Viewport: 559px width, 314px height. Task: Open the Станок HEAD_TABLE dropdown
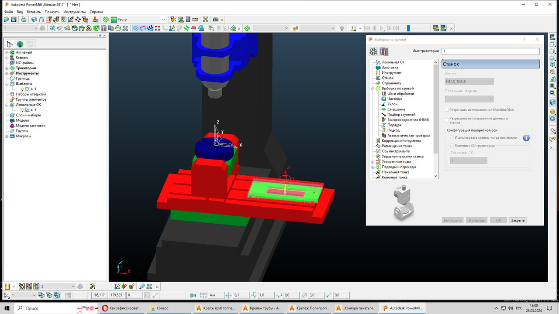tap(469, 82)
